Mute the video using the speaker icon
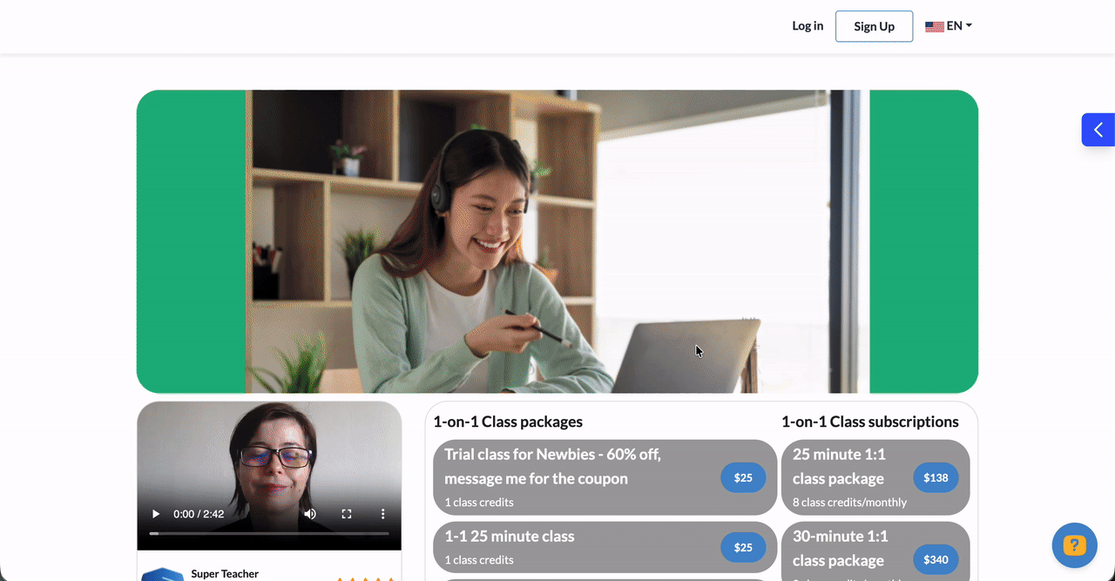This screenshot has height=581, width=1115. (310, 514)
